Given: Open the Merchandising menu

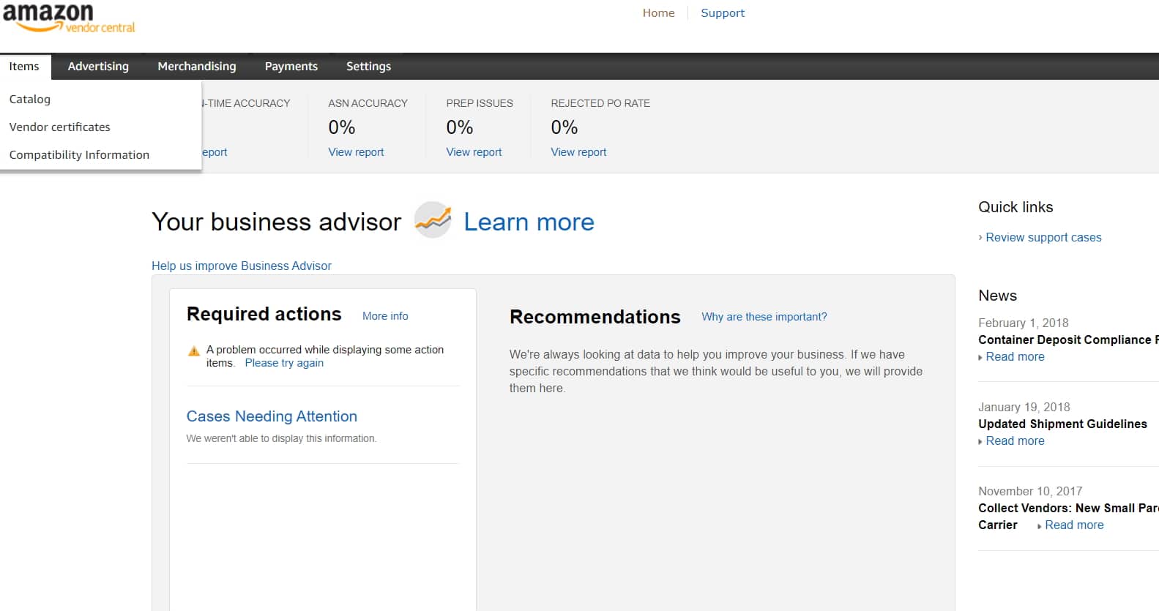Looking at the screenshot, I should click(x=197, y=67).
